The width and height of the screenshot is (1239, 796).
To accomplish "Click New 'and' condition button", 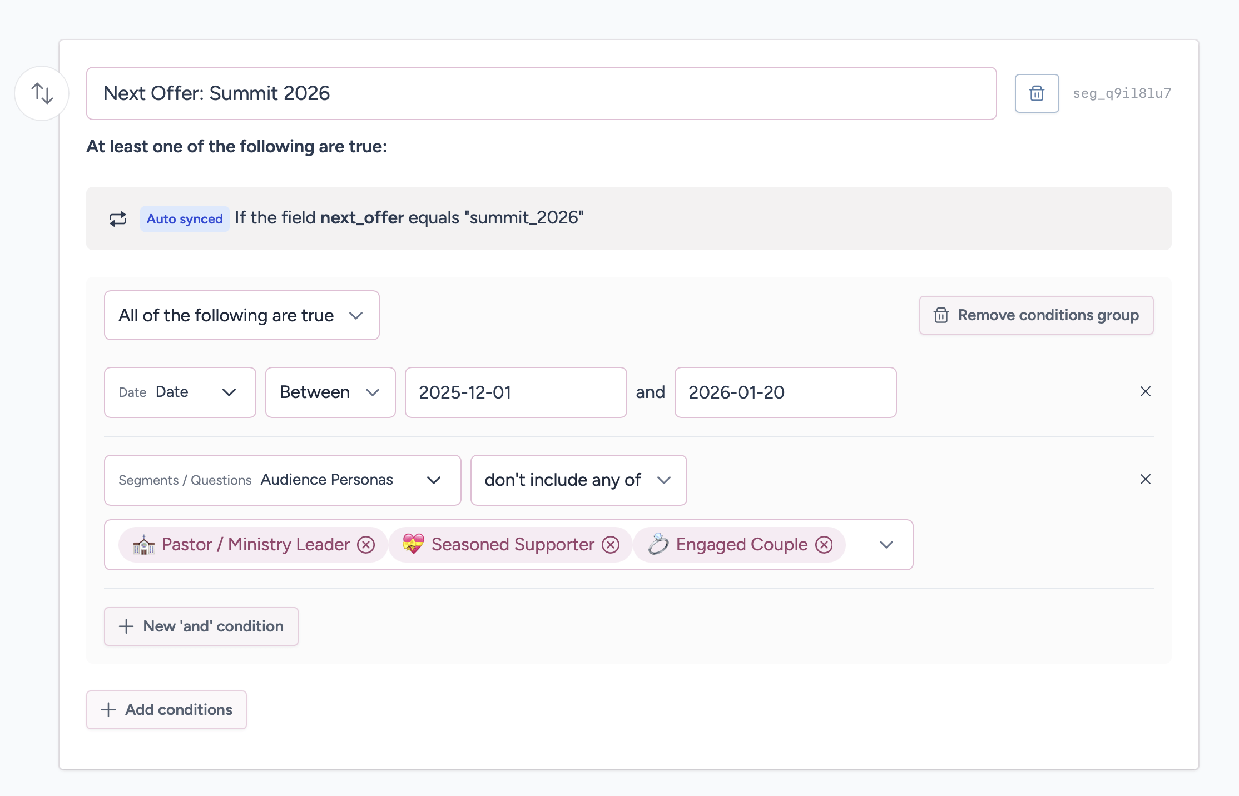I will click(201, 626).
